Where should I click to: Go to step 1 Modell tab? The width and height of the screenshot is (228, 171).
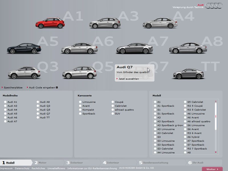pos(16,162)
